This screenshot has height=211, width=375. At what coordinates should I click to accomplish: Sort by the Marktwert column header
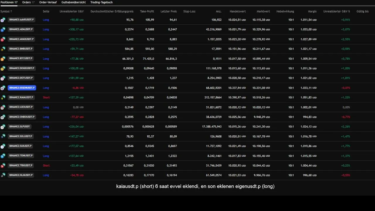[263, 11]
